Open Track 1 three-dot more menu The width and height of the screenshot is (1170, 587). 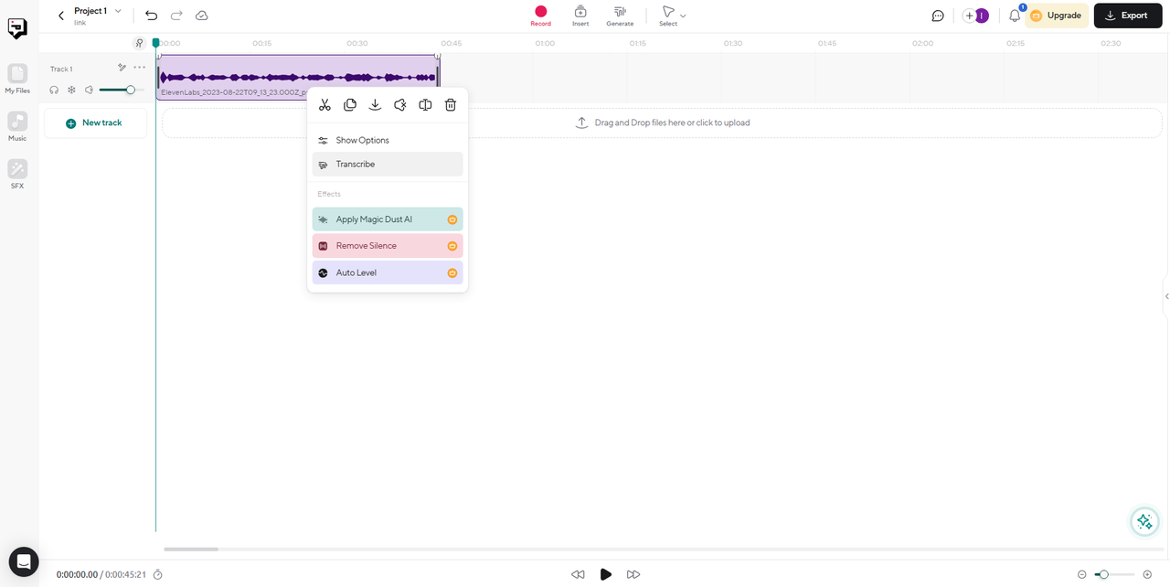[x=139, y=68]
